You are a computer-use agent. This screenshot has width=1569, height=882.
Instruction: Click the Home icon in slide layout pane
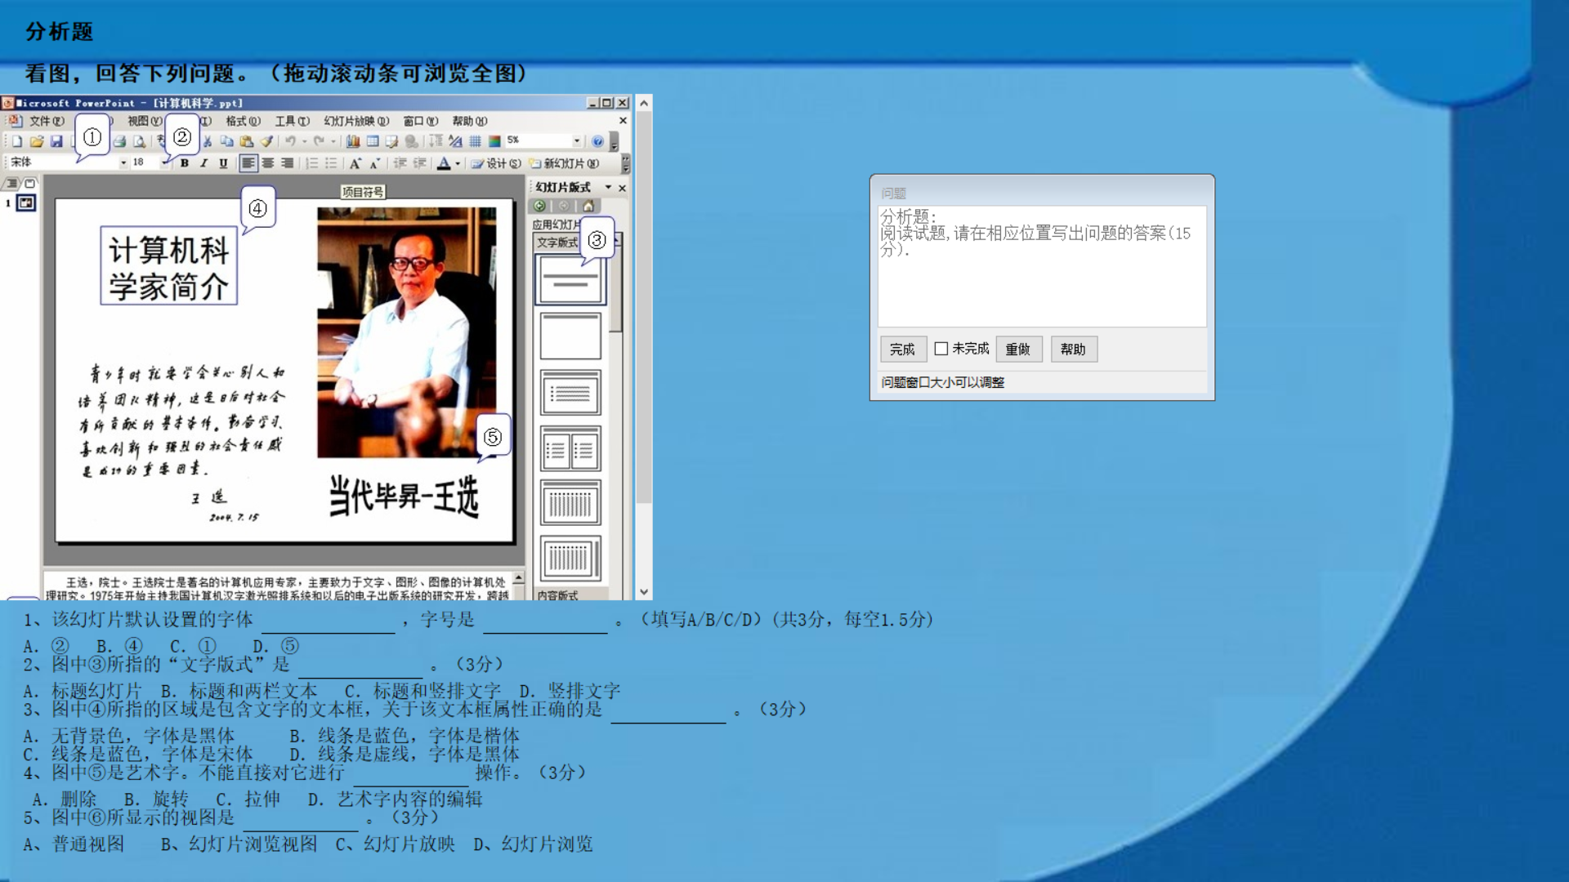pyautogui.click(x=588, y=206)
